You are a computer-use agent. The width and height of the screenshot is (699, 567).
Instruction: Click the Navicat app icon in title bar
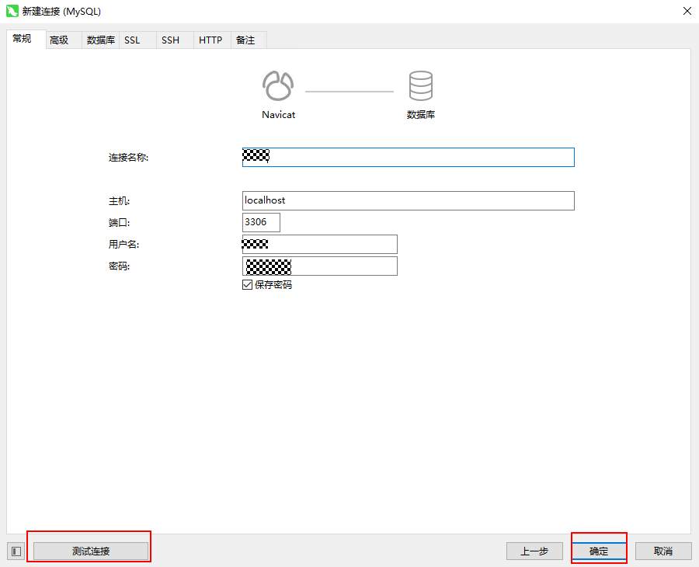12,12
